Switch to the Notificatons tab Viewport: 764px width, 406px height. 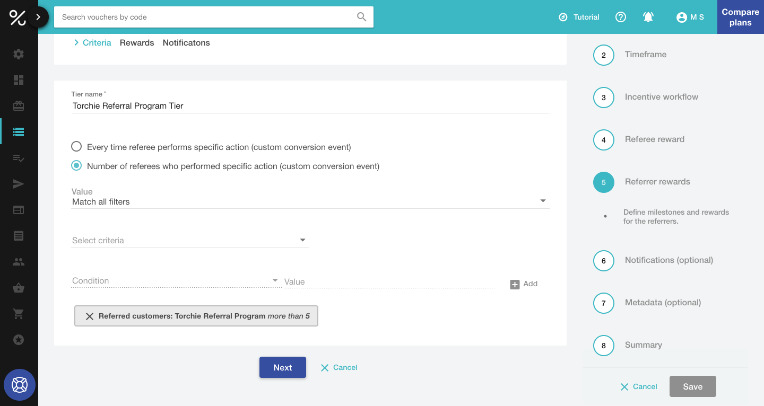[186, 43]
